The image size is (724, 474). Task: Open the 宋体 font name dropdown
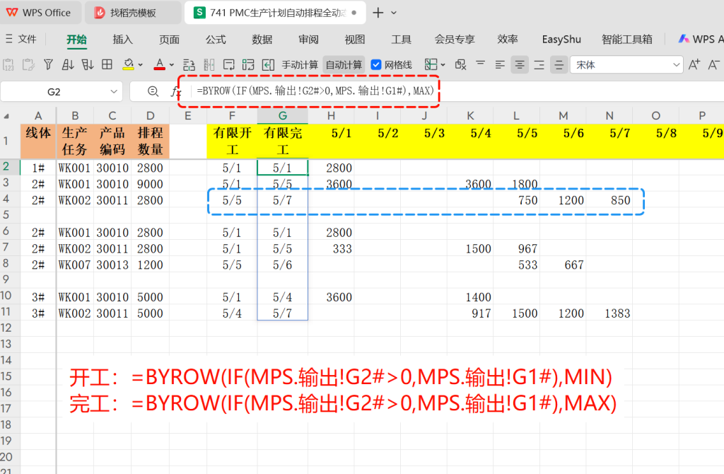pyautogui.click(x=677, y=65)
